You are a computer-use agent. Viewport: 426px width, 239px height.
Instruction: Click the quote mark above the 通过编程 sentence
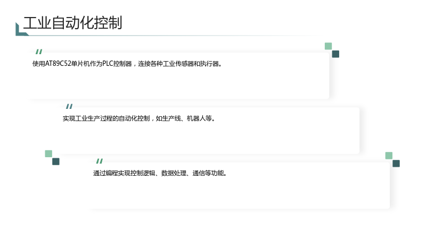tap(100, 161)
